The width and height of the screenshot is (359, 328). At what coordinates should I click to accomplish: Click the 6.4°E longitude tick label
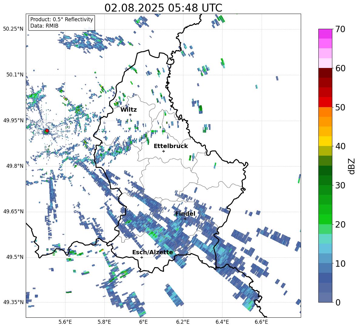click(222, 322)
